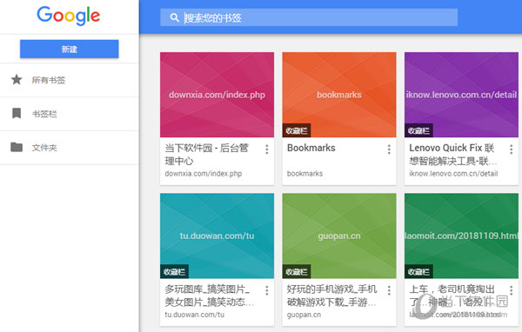Click the Google logo
522x332 pixels.
(68, 16)
